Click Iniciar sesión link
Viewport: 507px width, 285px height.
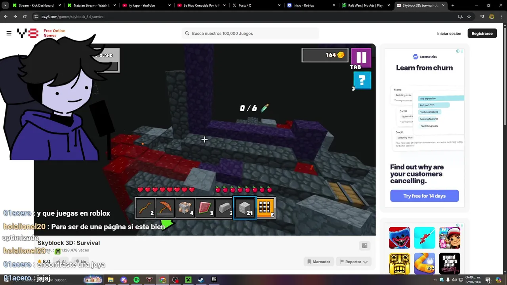coord(449,34)
